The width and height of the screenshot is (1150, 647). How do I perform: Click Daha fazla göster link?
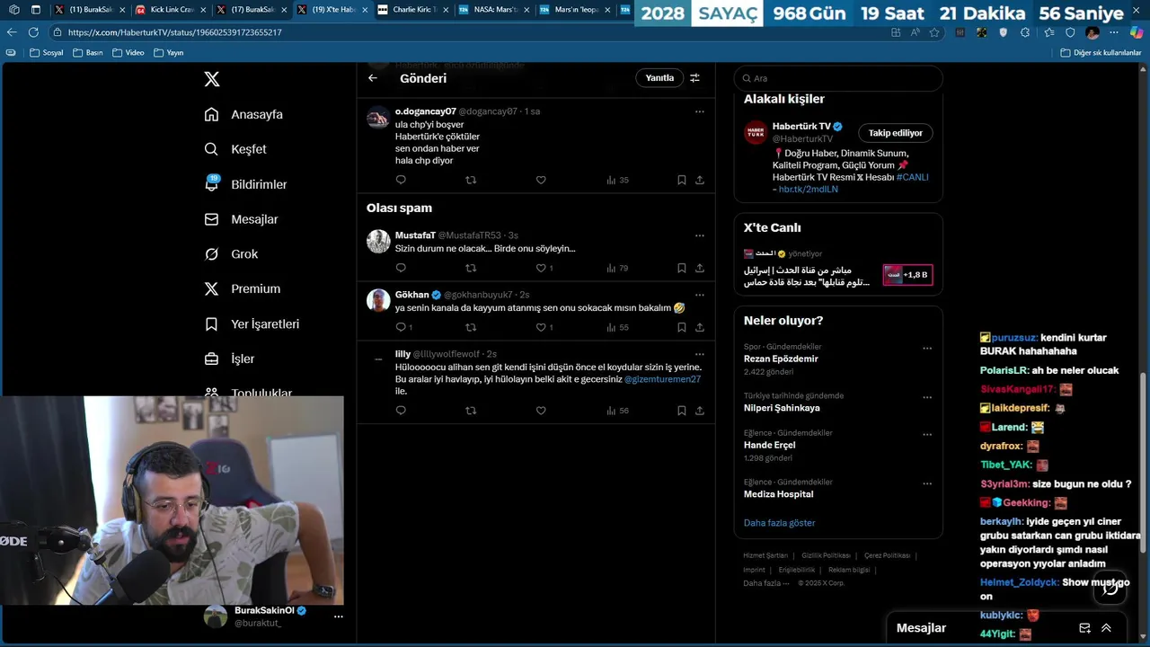point(779,523)
